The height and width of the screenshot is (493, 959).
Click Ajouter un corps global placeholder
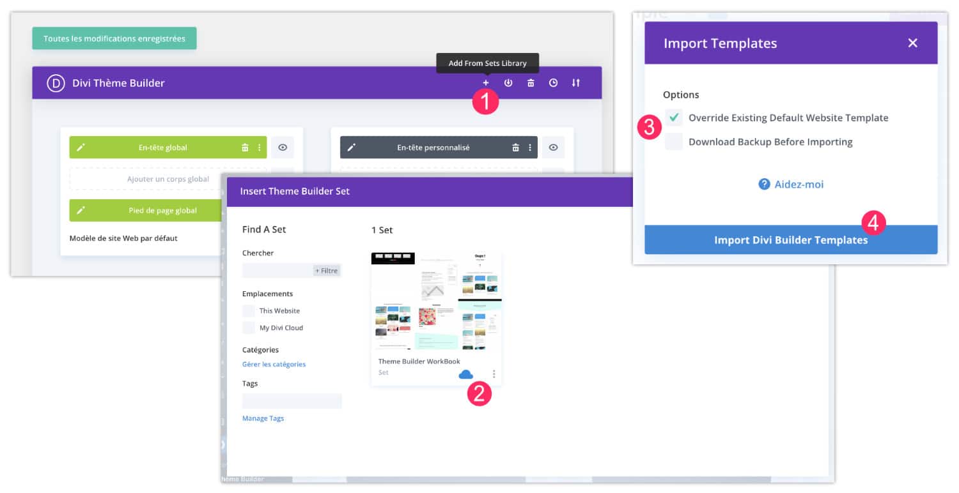[x=168, y=179]
